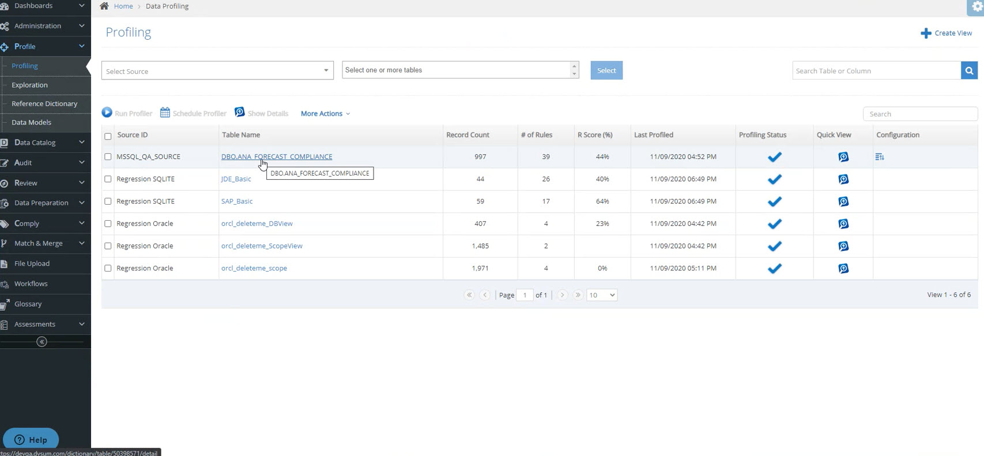This screenshot has width=984, height=456.
Task: Open Quick View for orcl_deleteme_scope
Action: click(x=843, y=269)
